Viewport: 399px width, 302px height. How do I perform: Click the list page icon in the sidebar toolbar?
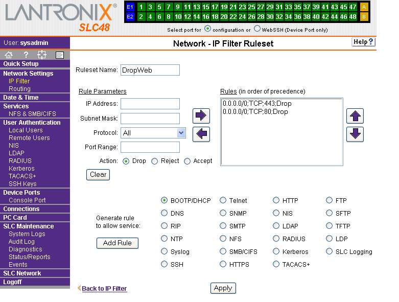[x=59, y=55]
